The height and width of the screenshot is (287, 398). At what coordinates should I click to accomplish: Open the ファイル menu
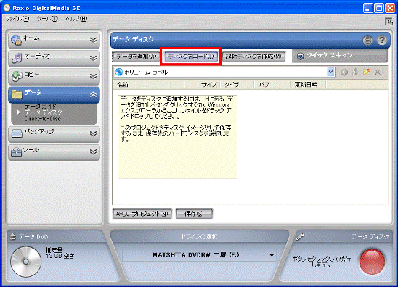coord(17,19)
